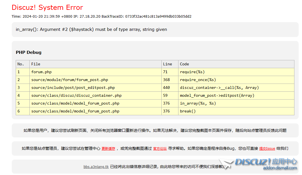Select the source/class/discuz/discuz_container.php cell

click(x=95, y=95)
